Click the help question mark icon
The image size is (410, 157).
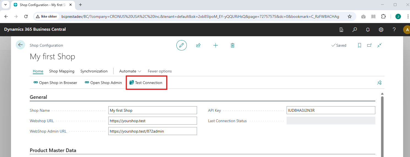[x=394, y=30]
